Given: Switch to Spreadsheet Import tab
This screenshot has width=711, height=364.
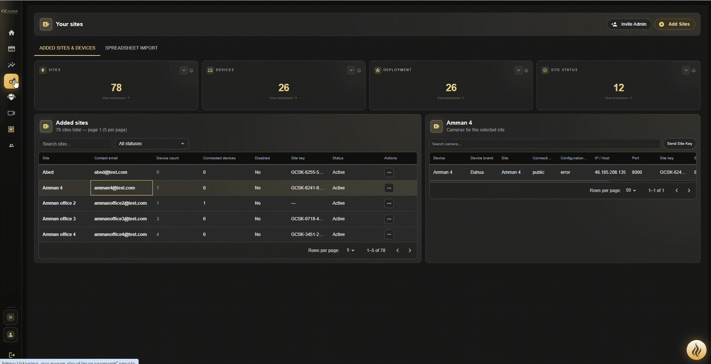Looking at the screenshot, I should (131, 48).
